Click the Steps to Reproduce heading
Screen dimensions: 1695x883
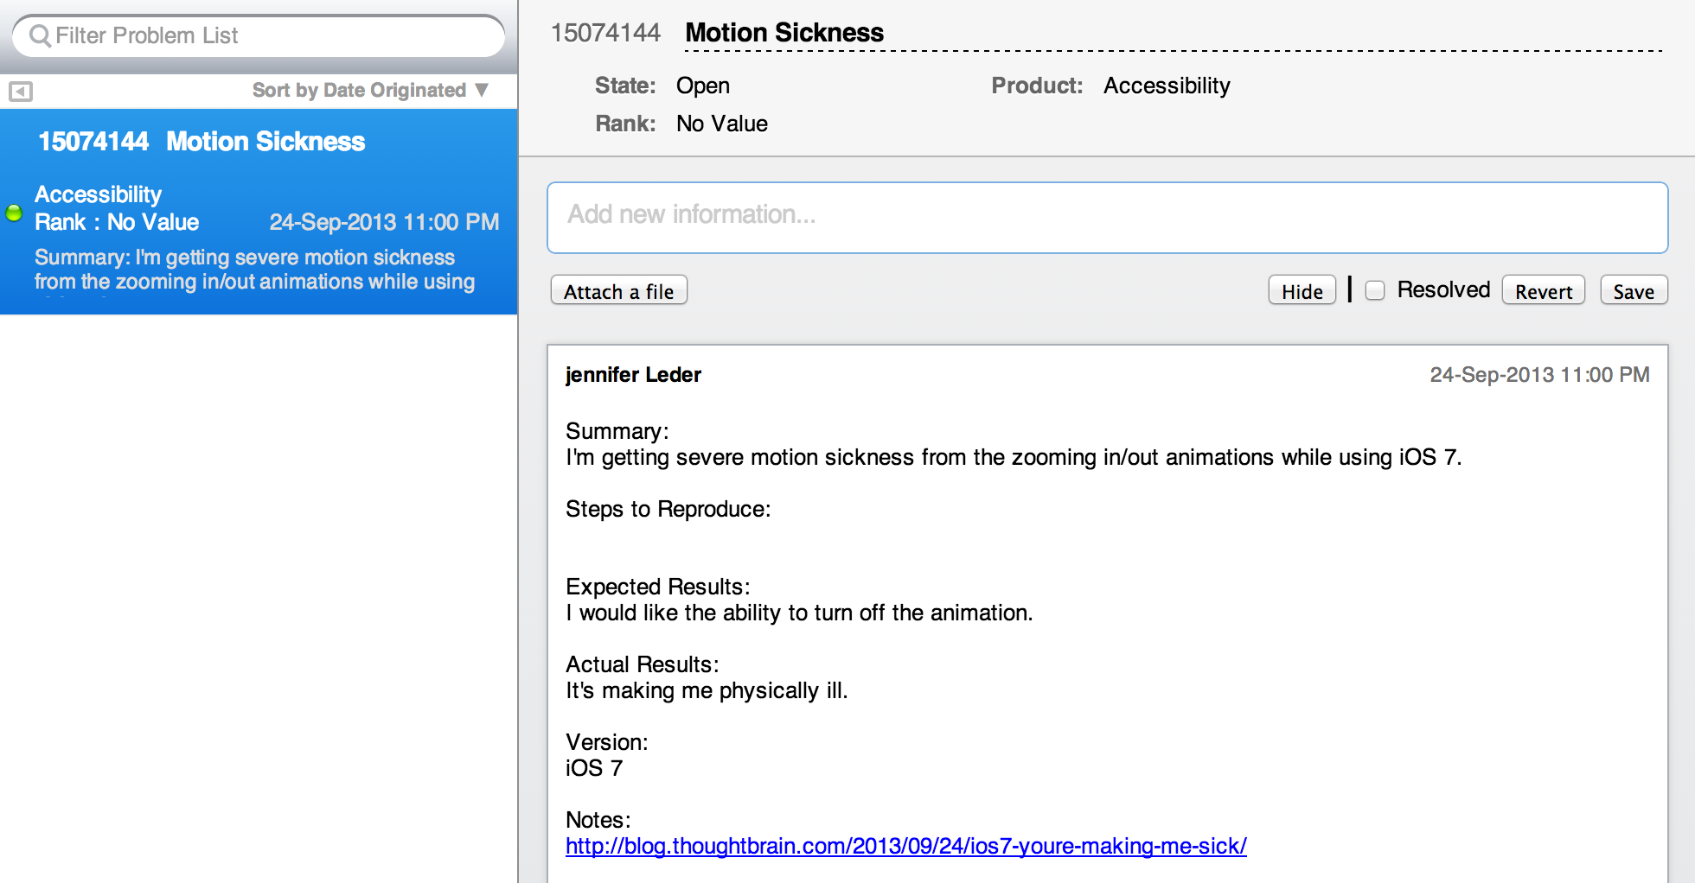click(668, 509)
